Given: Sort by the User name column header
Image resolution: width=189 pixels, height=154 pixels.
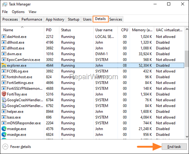Looking at the screenshot, I should [x=105, y=30].
